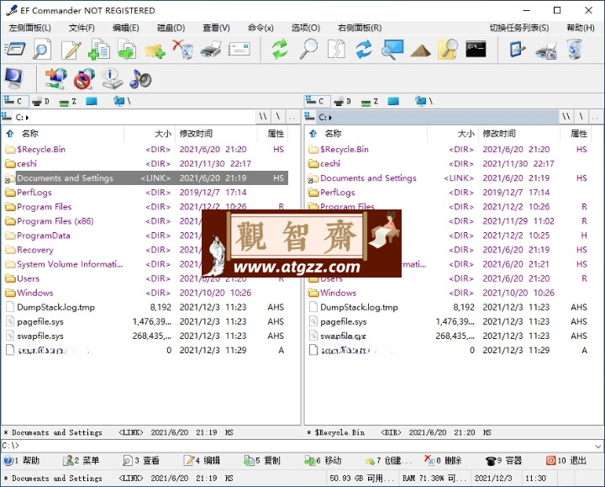Click the copy documents icon with green plus
Image resolution: width=605 pixels, height=487 pixels.
[x=99, y=50]
